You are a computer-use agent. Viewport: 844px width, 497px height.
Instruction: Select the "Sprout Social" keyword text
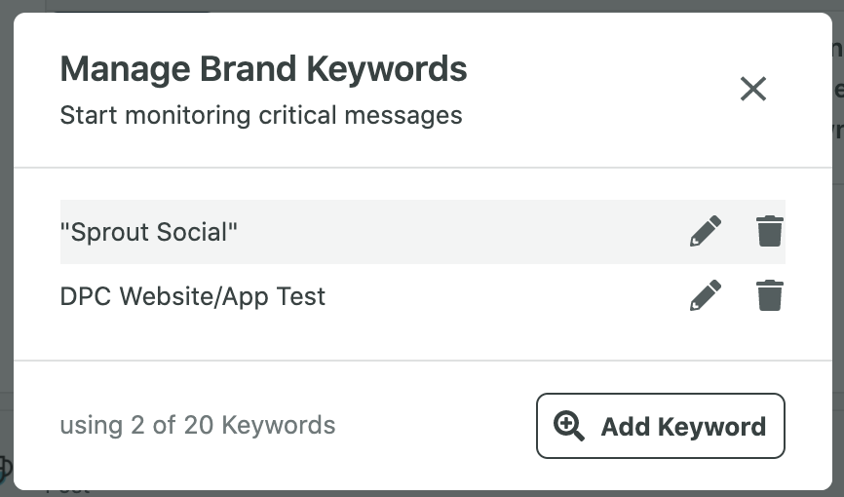click(148, 232)
